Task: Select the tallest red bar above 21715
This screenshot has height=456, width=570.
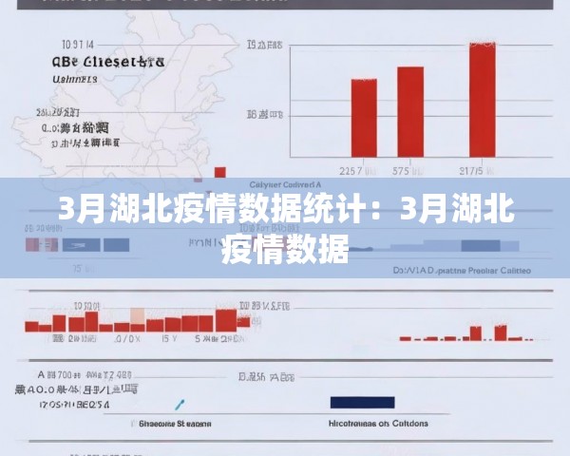Action: (x=482, y=100)
